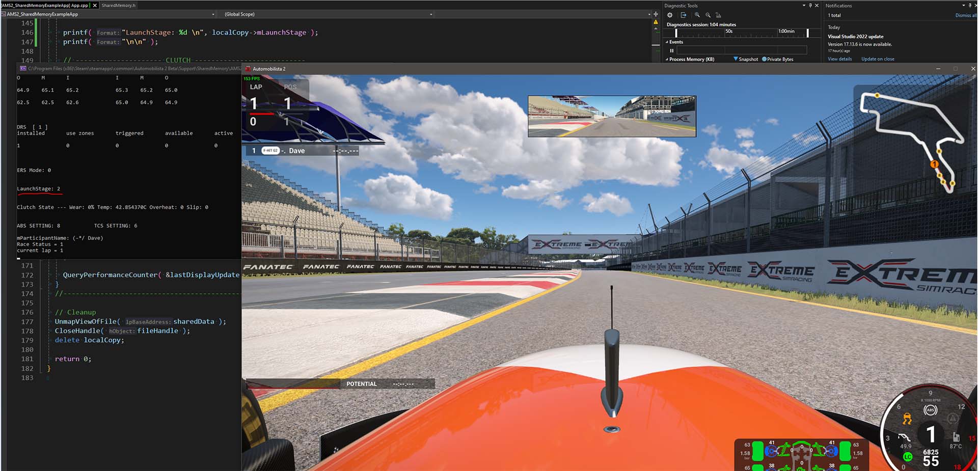Pause the Events track
Viewport: 978px width, 471px height.
tap(672, 50)
